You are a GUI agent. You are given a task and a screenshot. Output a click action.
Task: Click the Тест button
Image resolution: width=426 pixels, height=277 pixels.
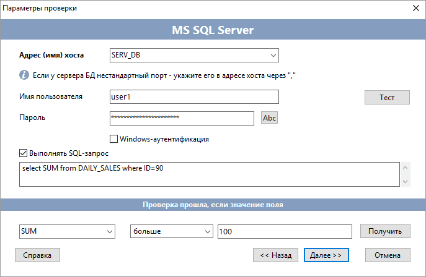pos(387,98)
